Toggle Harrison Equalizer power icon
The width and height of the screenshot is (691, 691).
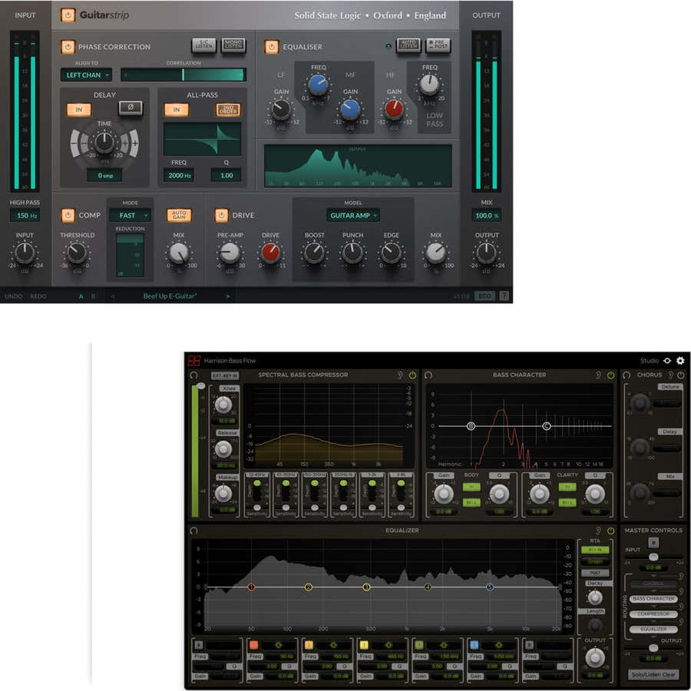pyautogui.click(x=611, y=531)
